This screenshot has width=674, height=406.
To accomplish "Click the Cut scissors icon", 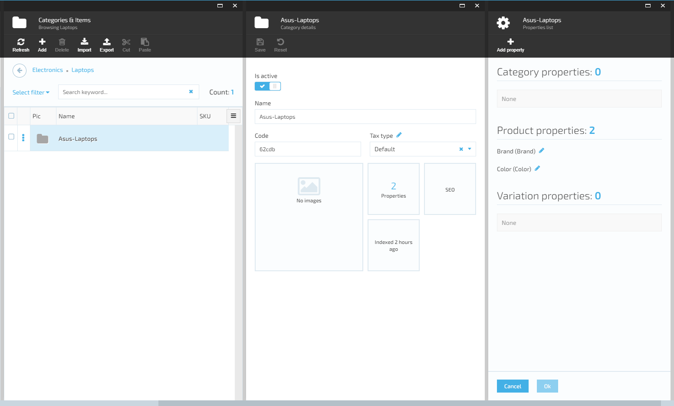I will coord(126,42).
